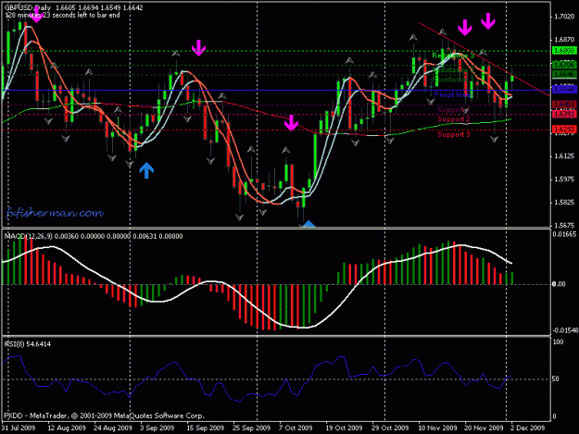Click the 3 Sep 2009 date label
This screenshot has width=579, height=434.
pos(157,428)
